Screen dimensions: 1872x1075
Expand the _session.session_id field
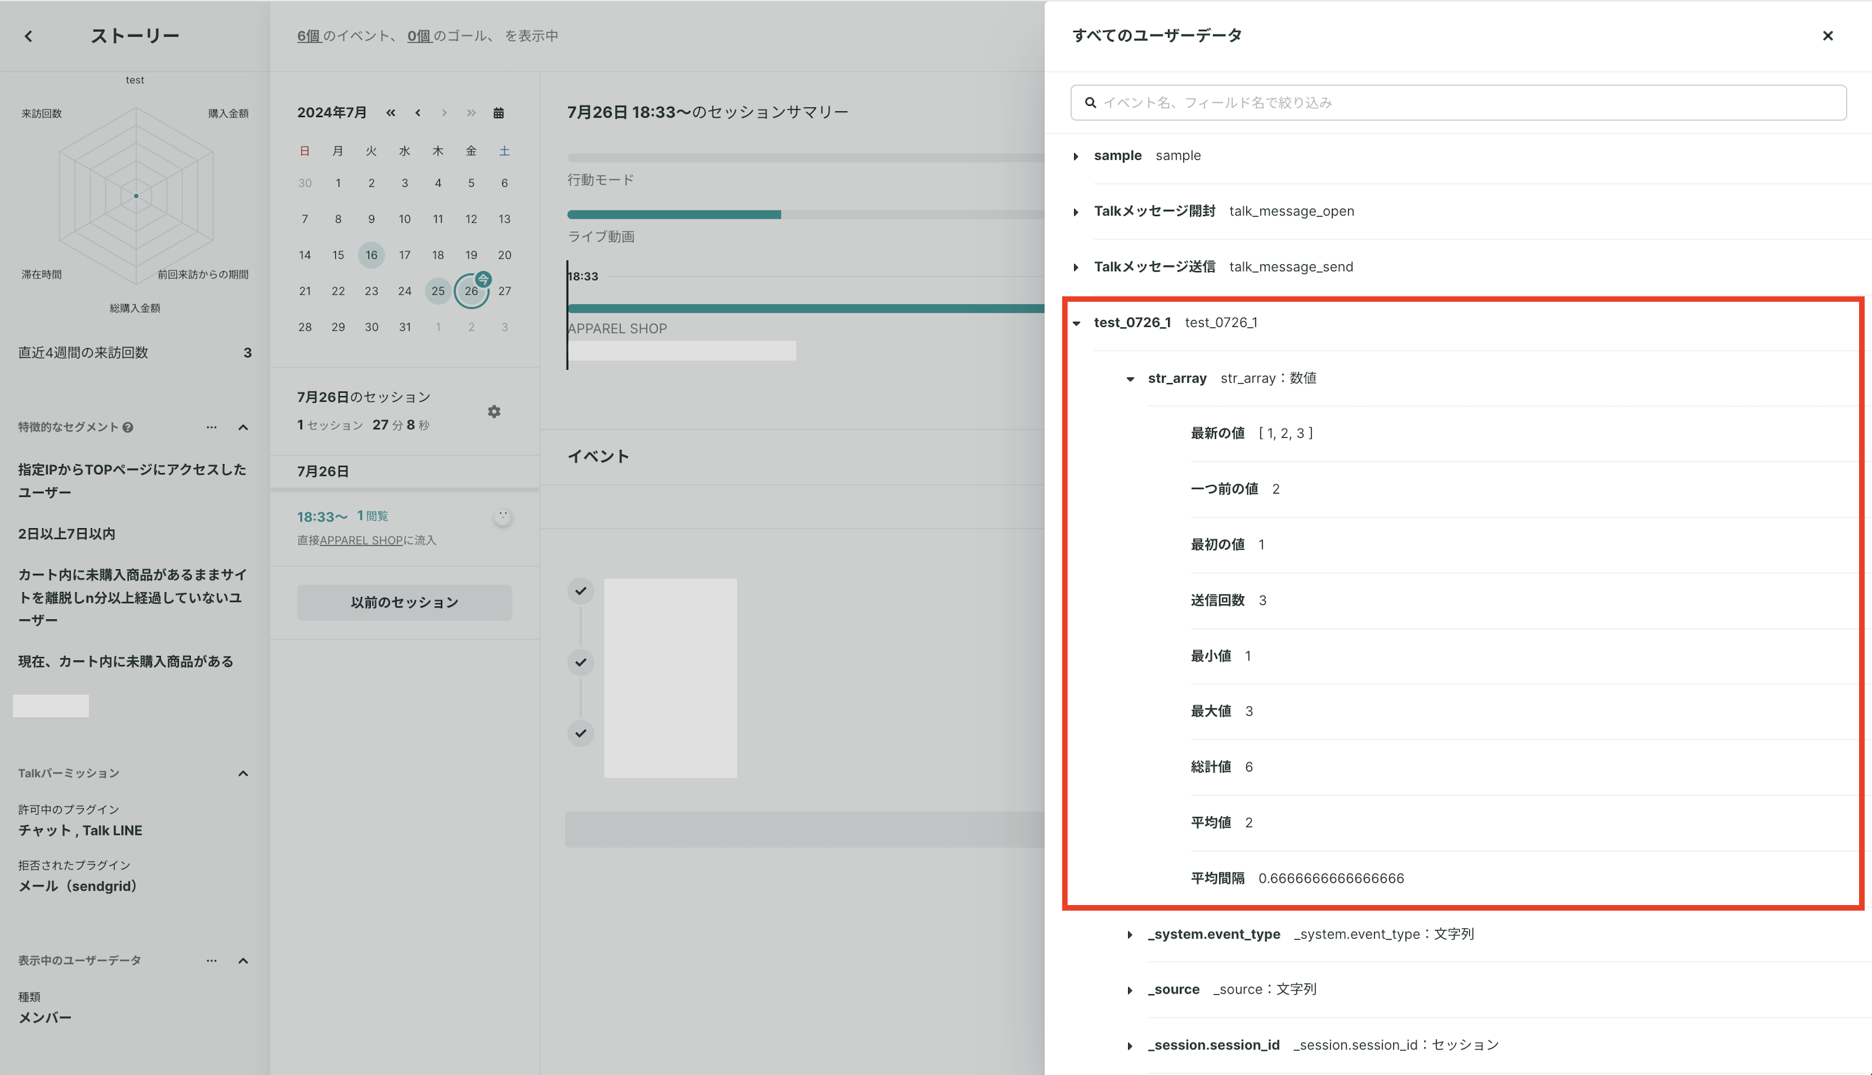point(1129,1045)
